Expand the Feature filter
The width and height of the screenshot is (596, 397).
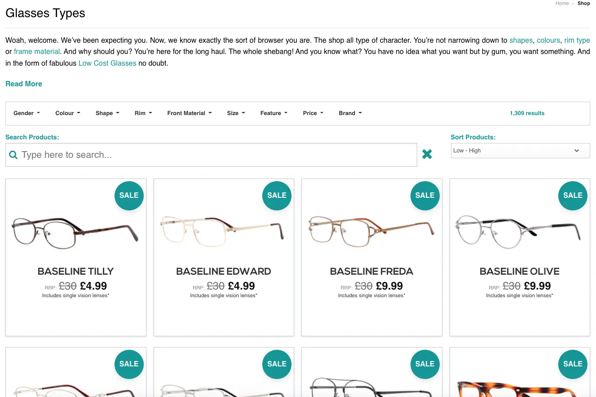click(274, 113)
